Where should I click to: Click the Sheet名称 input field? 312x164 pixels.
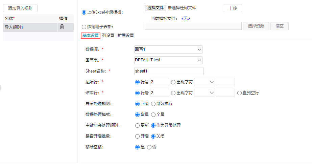pos(169,71)
